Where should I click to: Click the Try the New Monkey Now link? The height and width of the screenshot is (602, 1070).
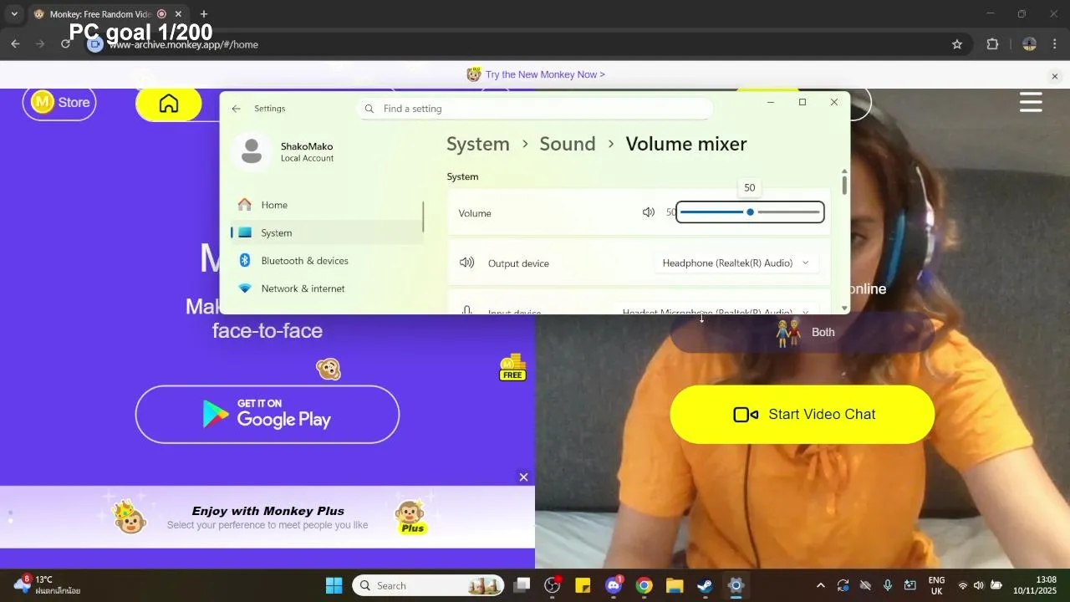[545, 74]
